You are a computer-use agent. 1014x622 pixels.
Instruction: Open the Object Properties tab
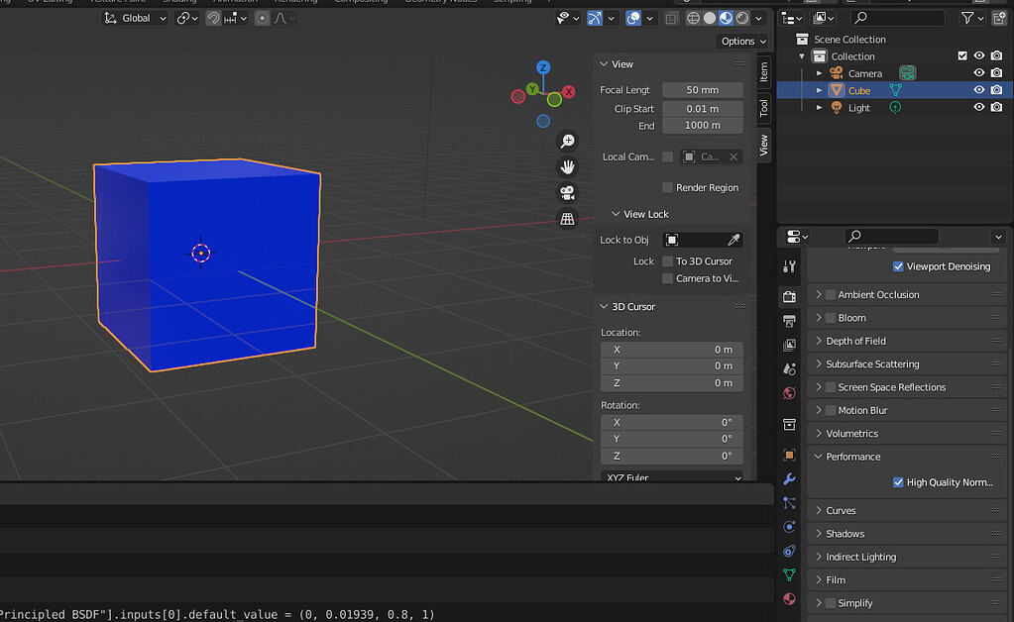788,454
